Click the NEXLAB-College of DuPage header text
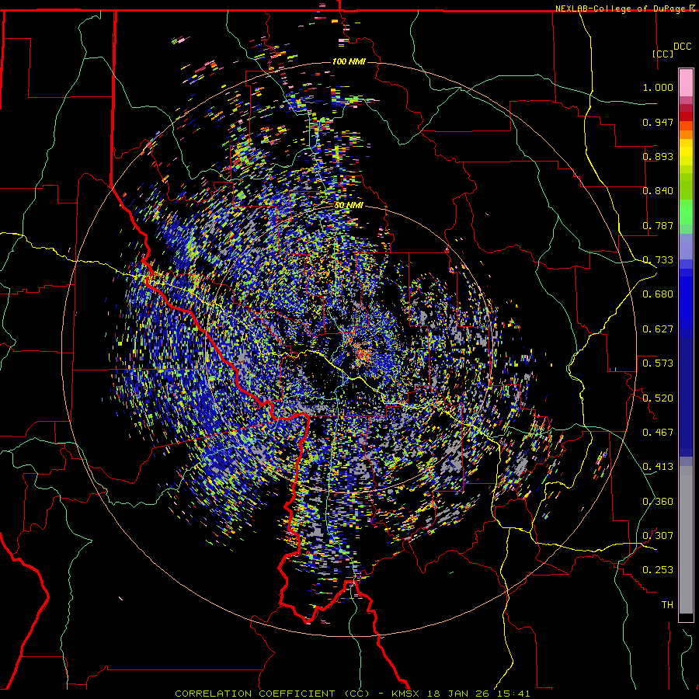The width and height of the screenshot is (699, 699). 620,9
